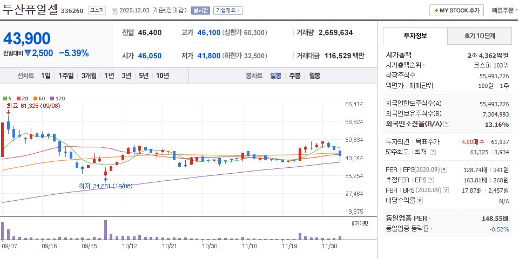Click the 4.00매수 investment opinion value
This screenshot has width=526, height=259.
(473, 142)
